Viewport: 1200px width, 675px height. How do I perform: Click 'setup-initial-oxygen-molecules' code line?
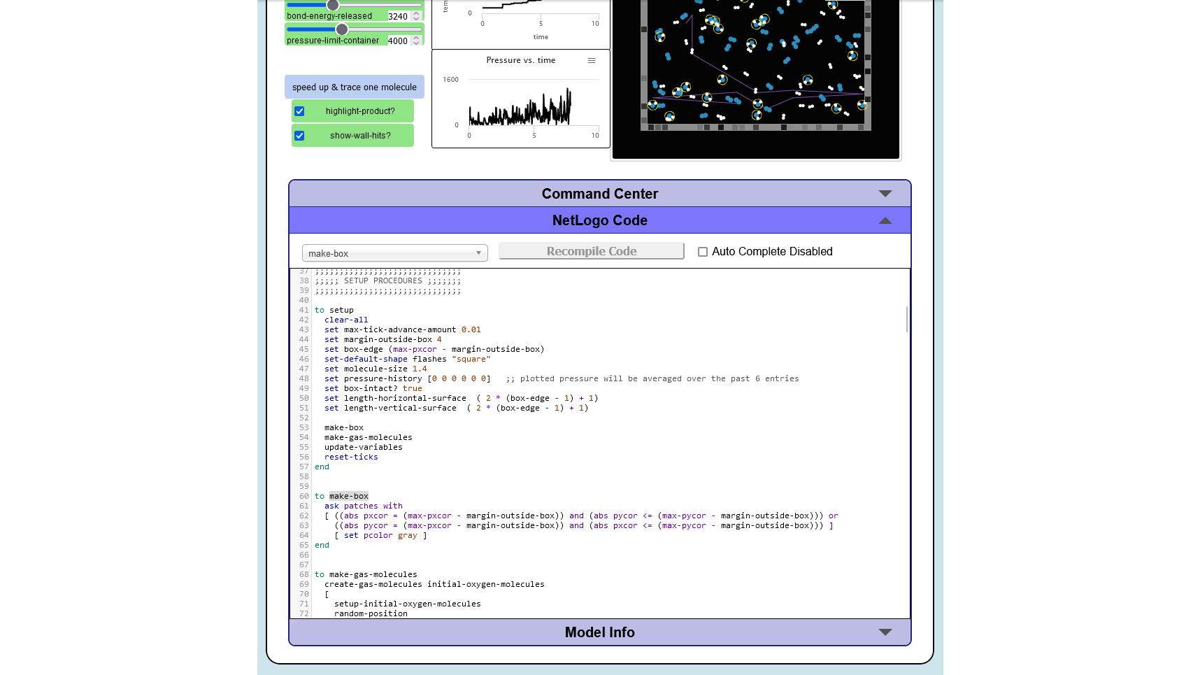point(408,604)
